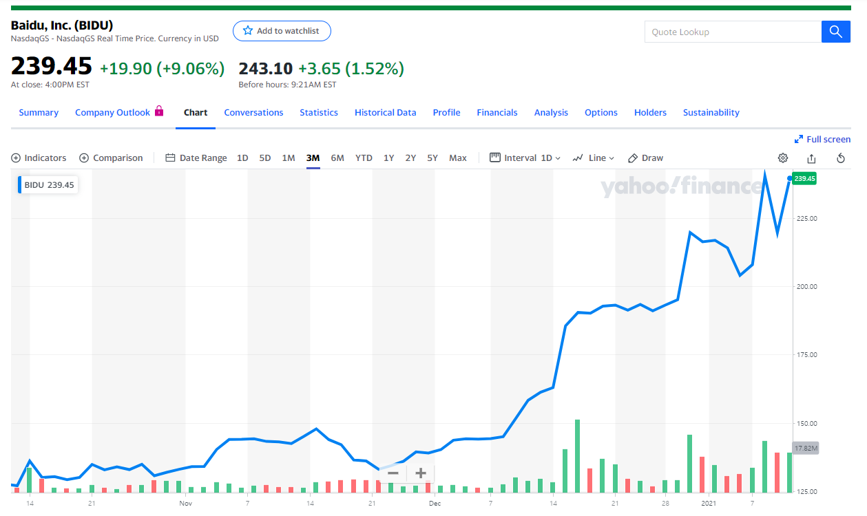Click the 17.82M volume label on axis
867x516 pixels.
(x=806, y=449)
